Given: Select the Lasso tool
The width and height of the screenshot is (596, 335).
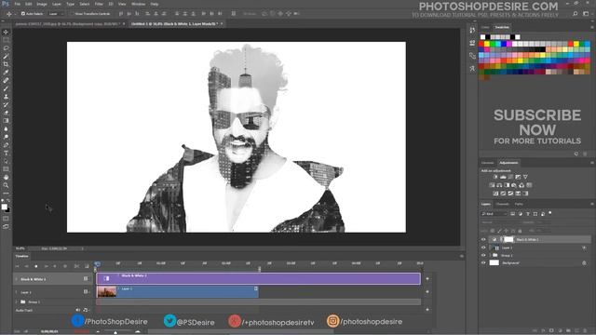Looking at the screenshot, I should point(6,47).
